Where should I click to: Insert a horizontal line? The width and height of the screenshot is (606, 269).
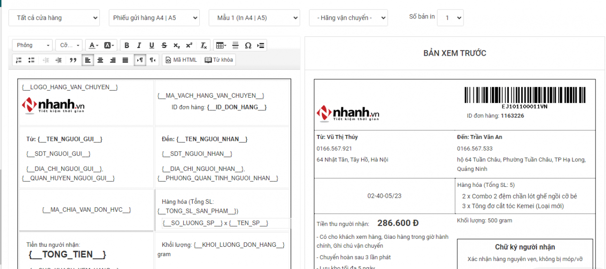point(235,45)
